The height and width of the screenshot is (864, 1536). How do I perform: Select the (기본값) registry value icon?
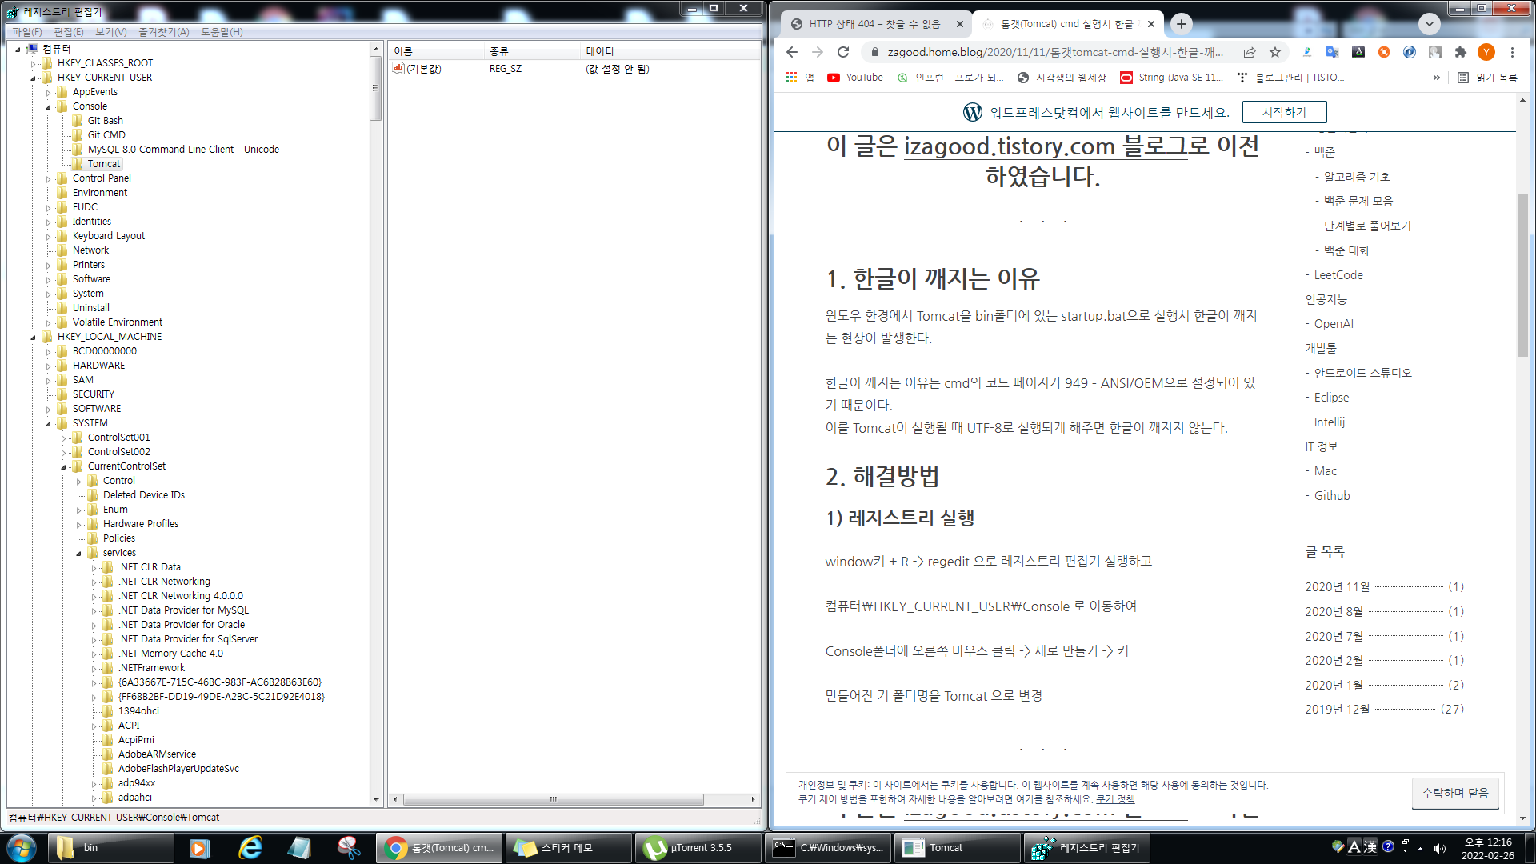[x=398, y=69]
